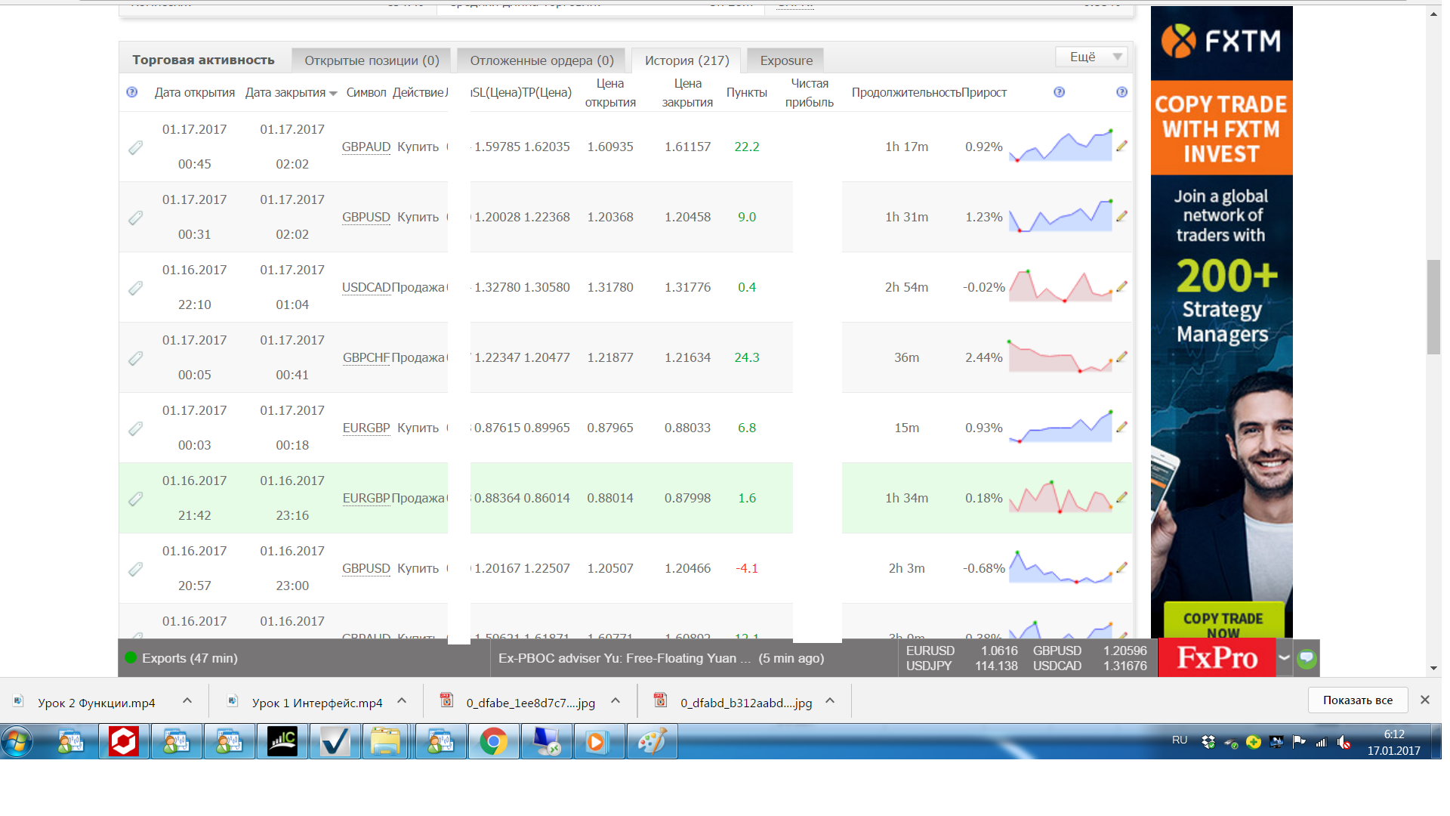Click pencil edit icon for 0.93% trade

[x=1122, y=427]
